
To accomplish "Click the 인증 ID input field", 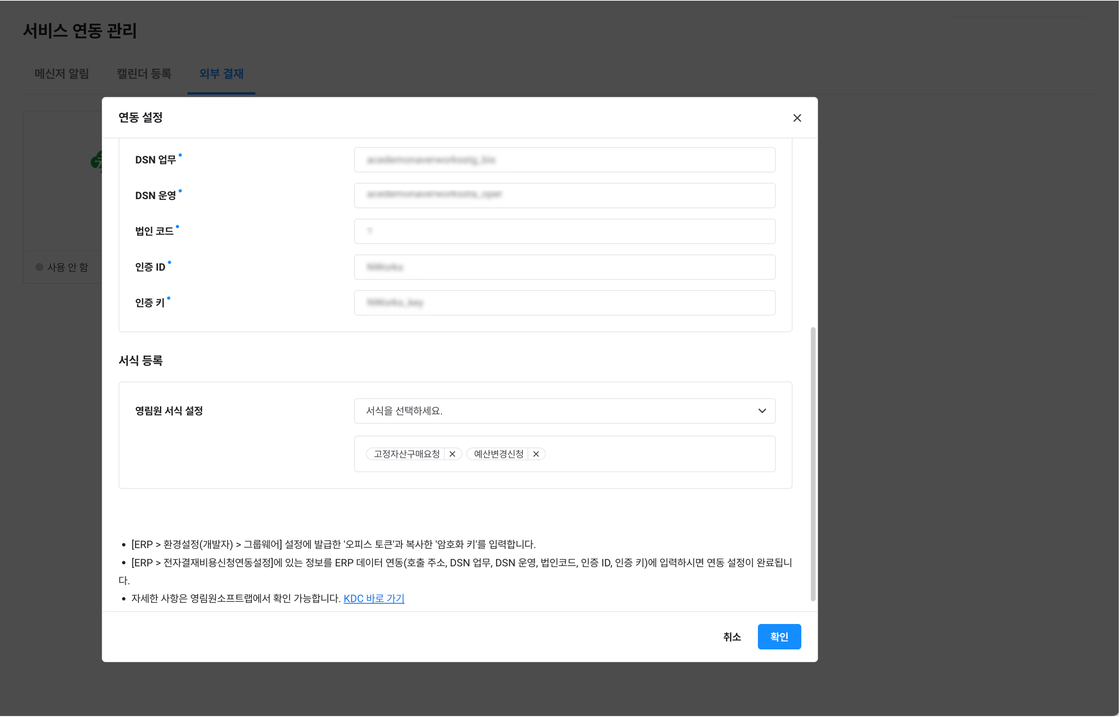I will (x=564, y=267).
